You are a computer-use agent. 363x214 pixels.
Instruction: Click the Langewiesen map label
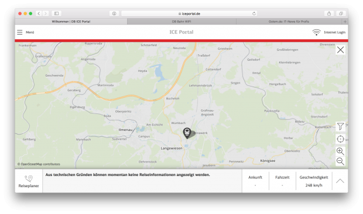[x=172, y=149]
